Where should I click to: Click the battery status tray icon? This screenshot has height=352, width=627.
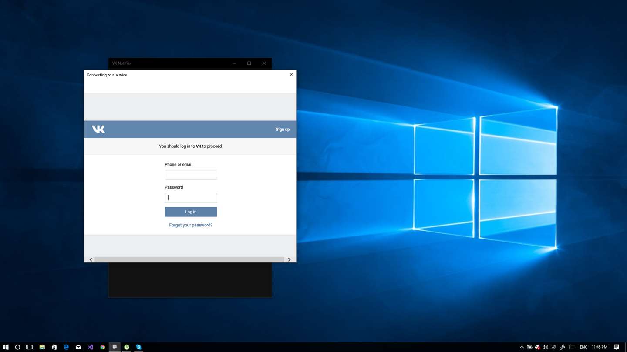[x=529, y=347]
